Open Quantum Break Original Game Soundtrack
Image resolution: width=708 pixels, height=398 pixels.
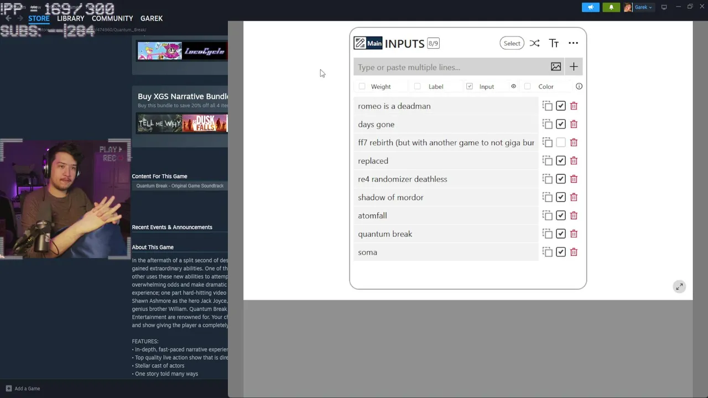[180, 186]
